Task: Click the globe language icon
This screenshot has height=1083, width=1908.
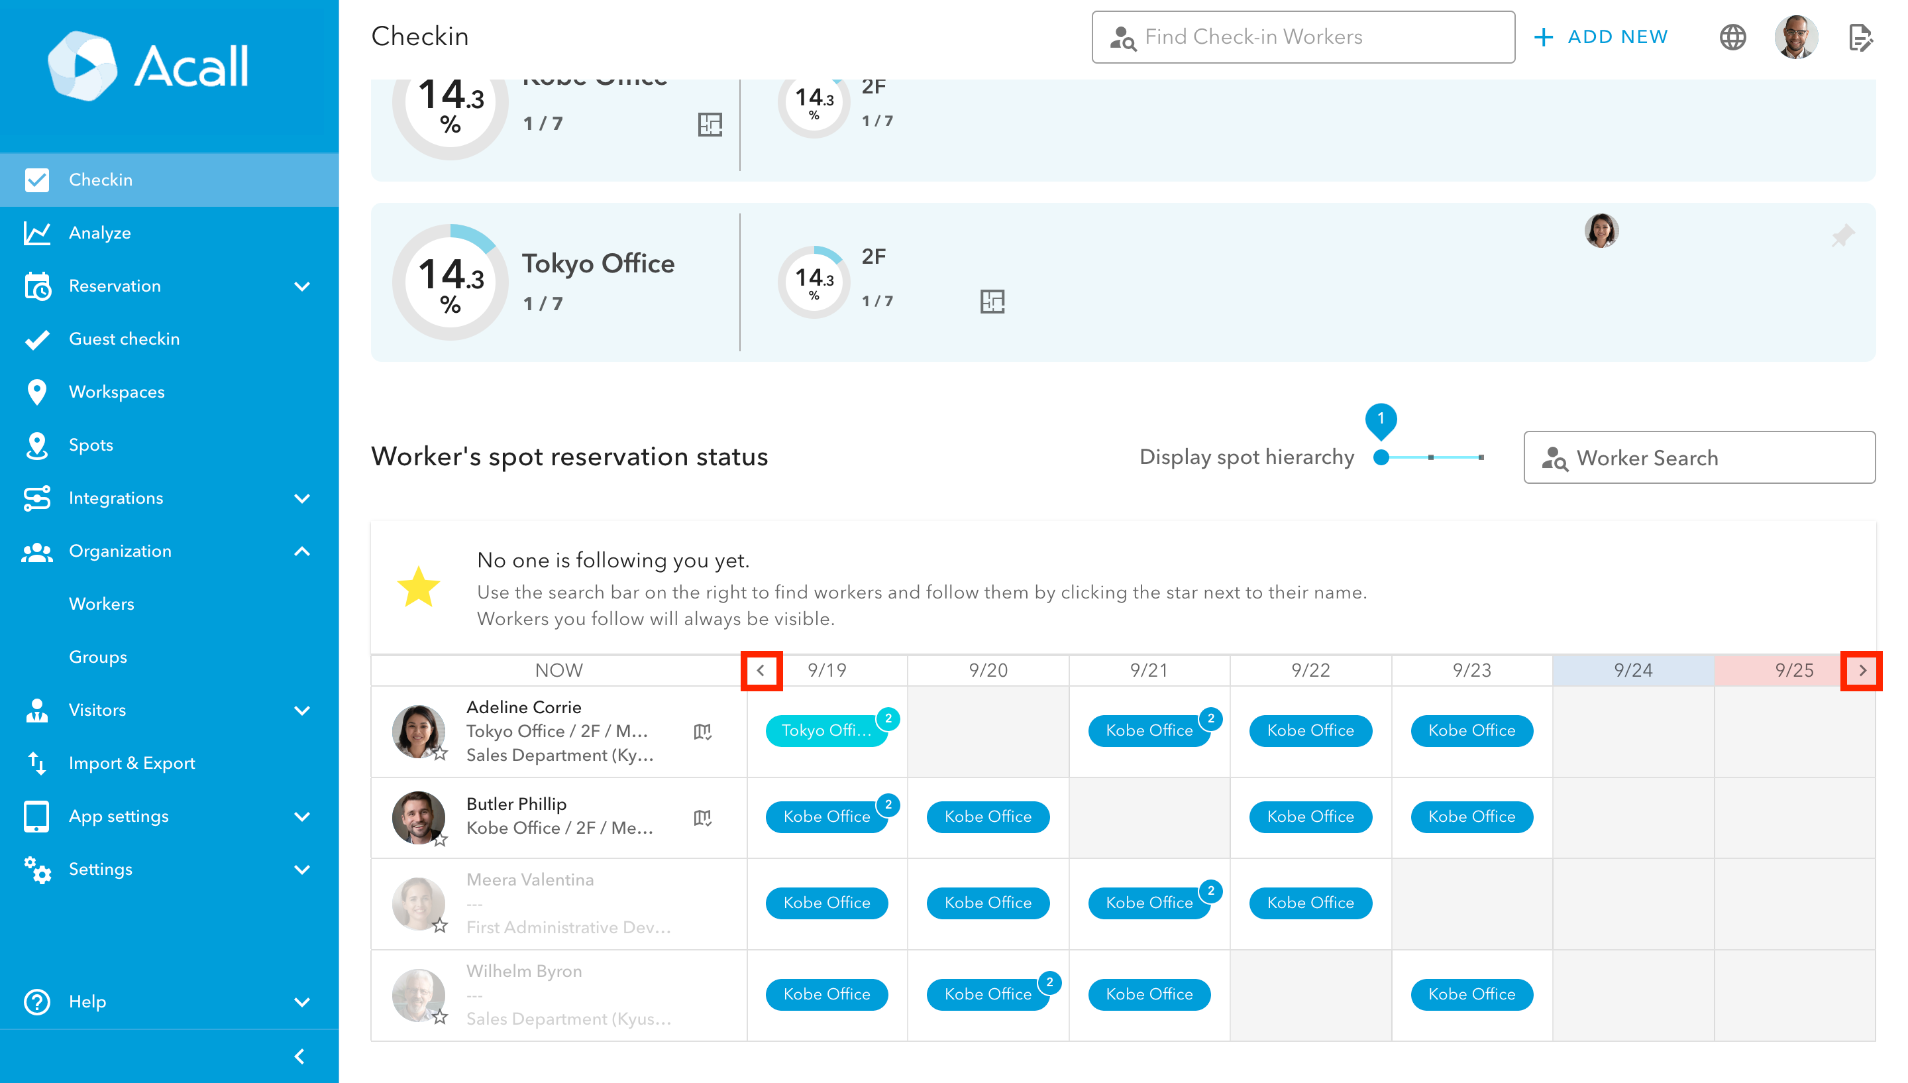Action: 1732,37
